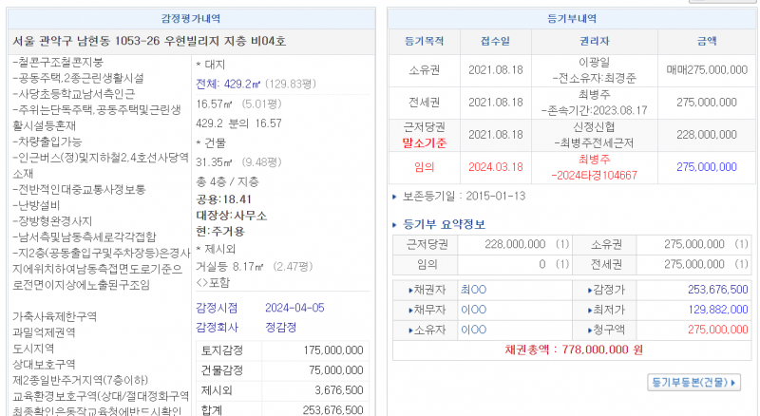The width and height of the screenshot is (760, 416).
Task: Click the arrow icon beside 등기부 요약정보
Action: tap(397, 225)
